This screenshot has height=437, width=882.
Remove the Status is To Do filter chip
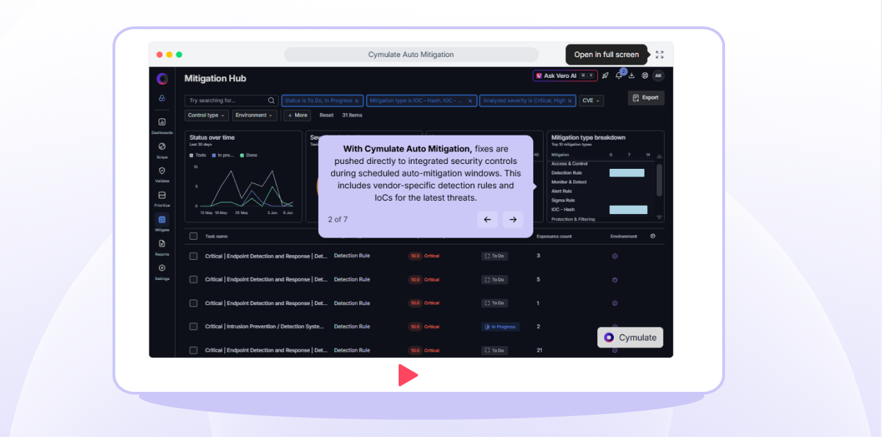pos(356,101)
